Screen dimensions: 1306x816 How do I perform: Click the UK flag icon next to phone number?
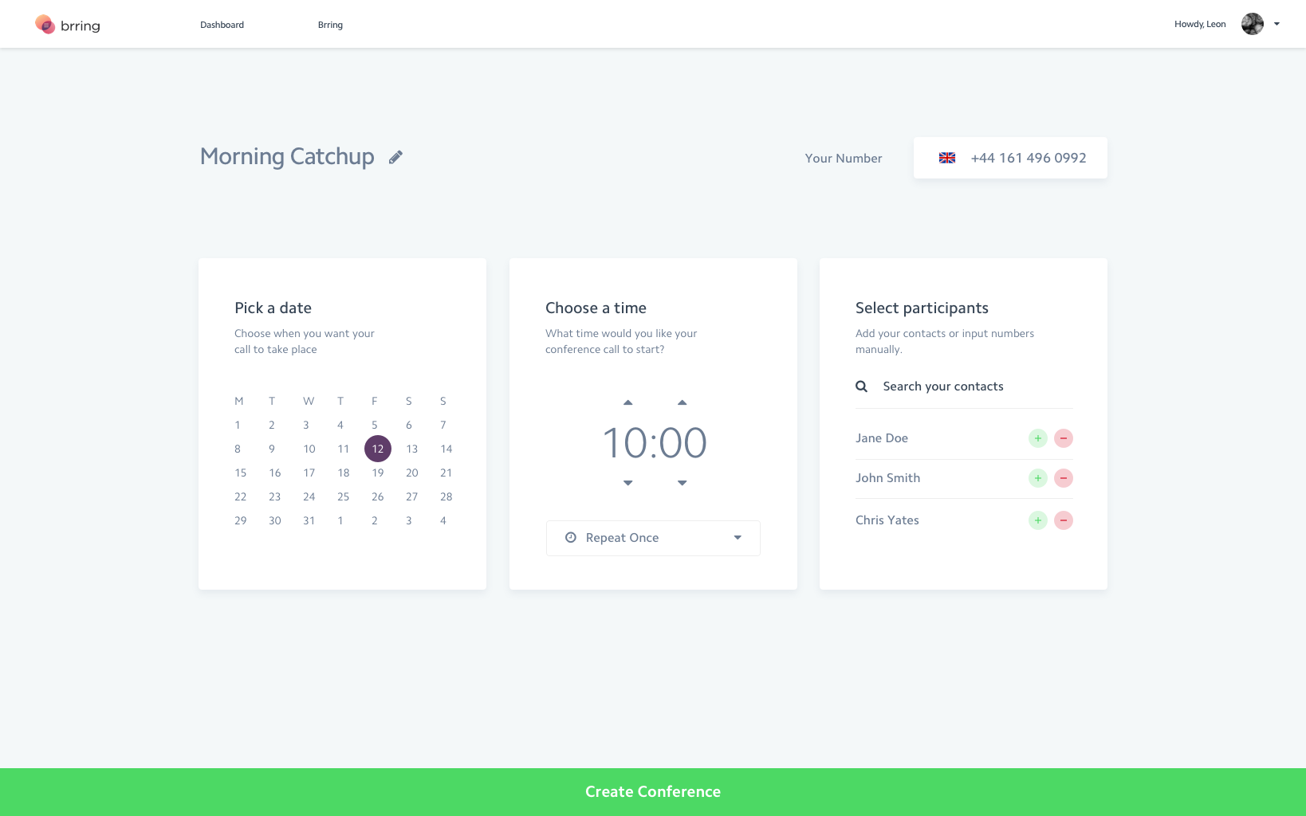(947, 158)
